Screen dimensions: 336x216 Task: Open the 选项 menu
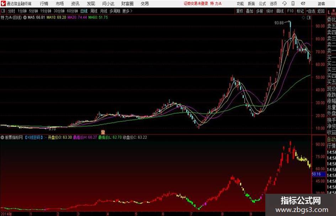coord(273,4)
